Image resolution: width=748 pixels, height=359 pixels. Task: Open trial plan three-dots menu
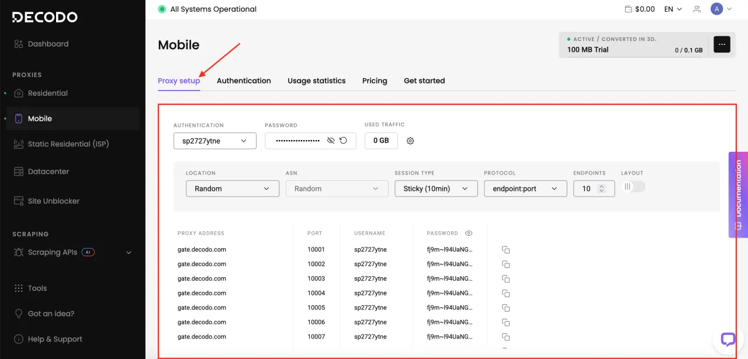point(722,44)
